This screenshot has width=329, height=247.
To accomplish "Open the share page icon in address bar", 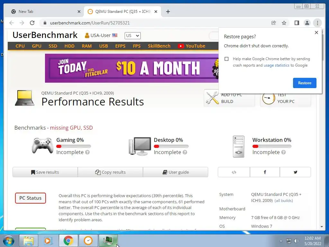I will 274,23.
